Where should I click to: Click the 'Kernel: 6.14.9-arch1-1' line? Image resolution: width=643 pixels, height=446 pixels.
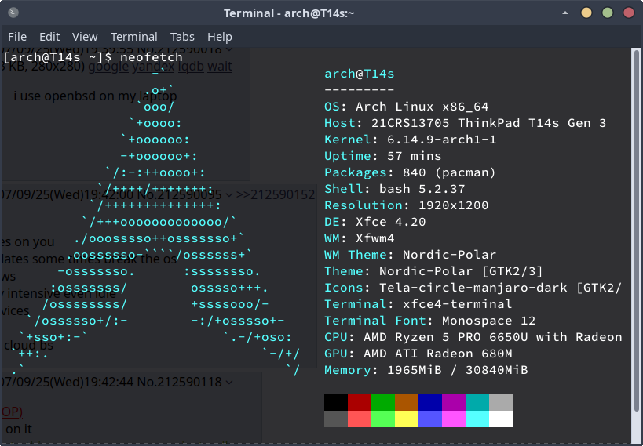click(410, 140)
